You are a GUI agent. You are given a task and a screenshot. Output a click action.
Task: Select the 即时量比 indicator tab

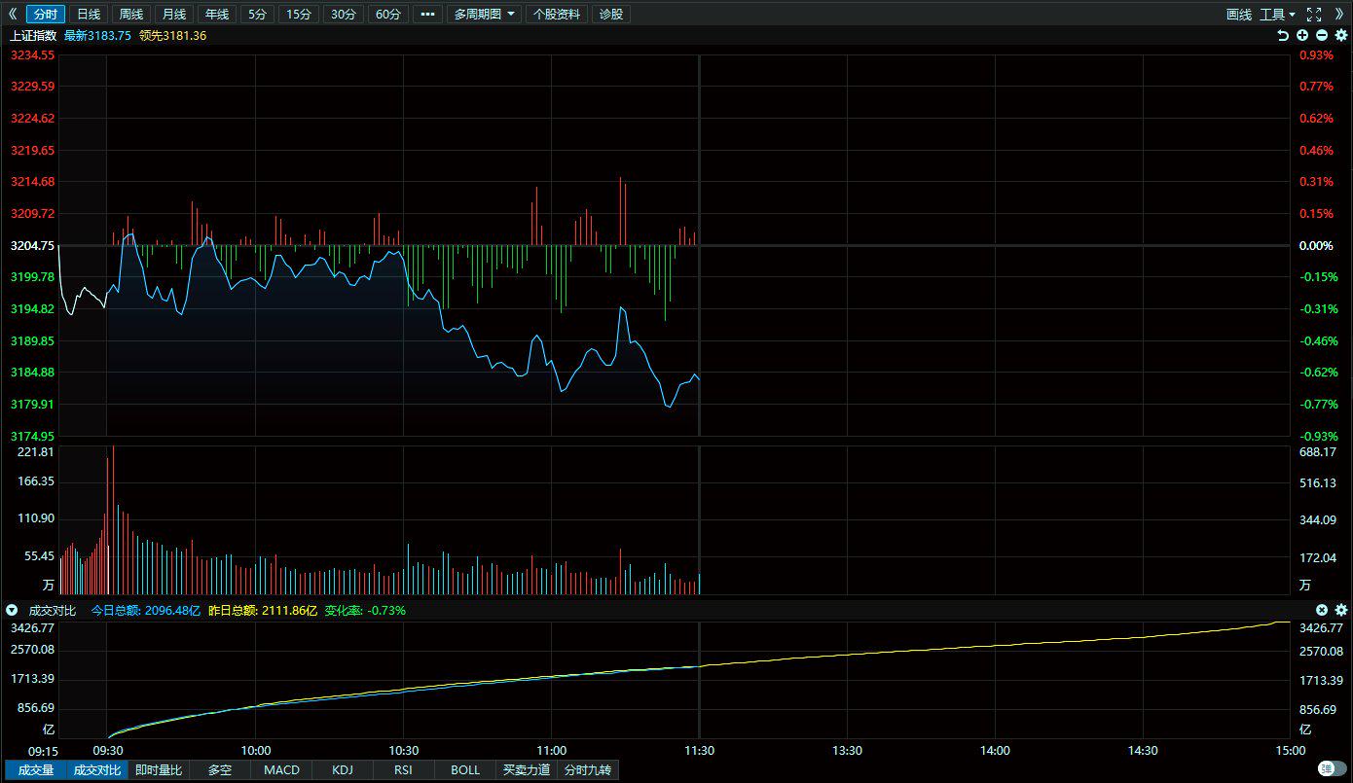pyautogui.click(x=159, y=769)
